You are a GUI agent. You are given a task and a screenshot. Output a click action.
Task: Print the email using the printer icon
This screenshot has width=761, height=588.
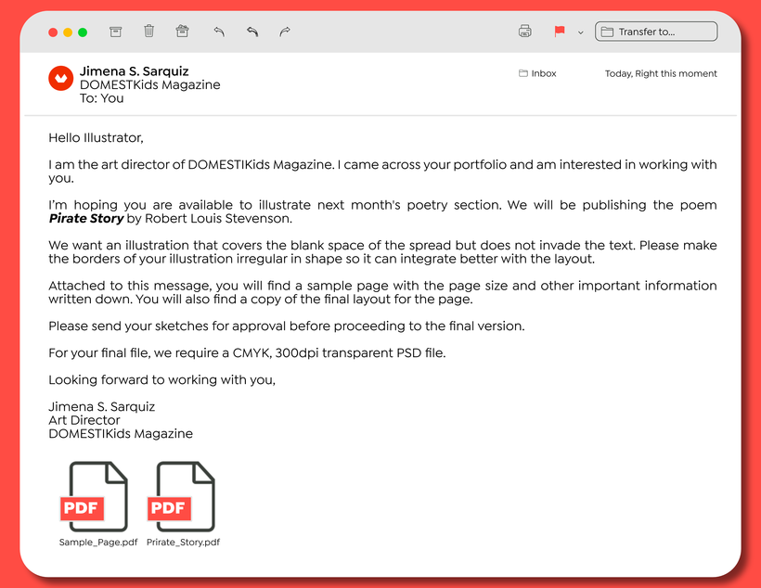click(x=524, y=32)
